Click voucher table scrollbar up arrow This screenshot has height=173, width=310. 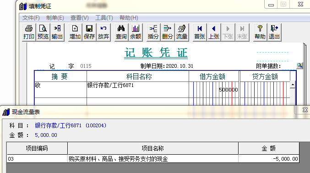click(x=293, y=85)
